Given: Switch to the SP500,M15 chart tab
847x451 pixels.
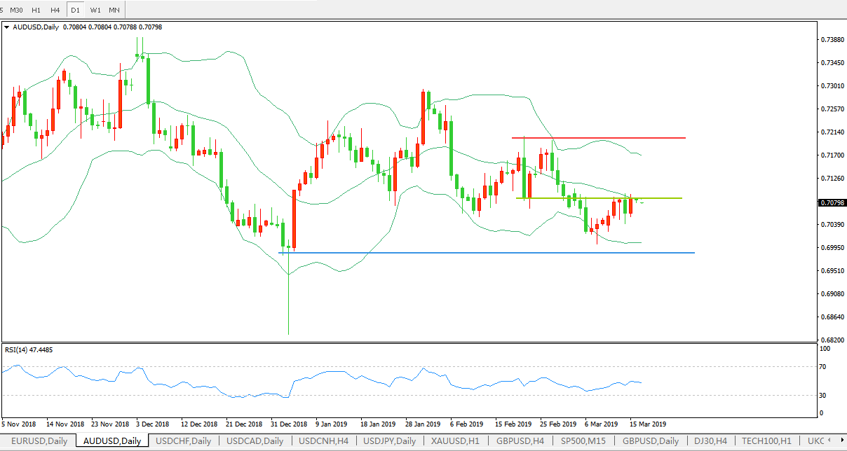Looking at the screenshot, I should pos(582,441).
